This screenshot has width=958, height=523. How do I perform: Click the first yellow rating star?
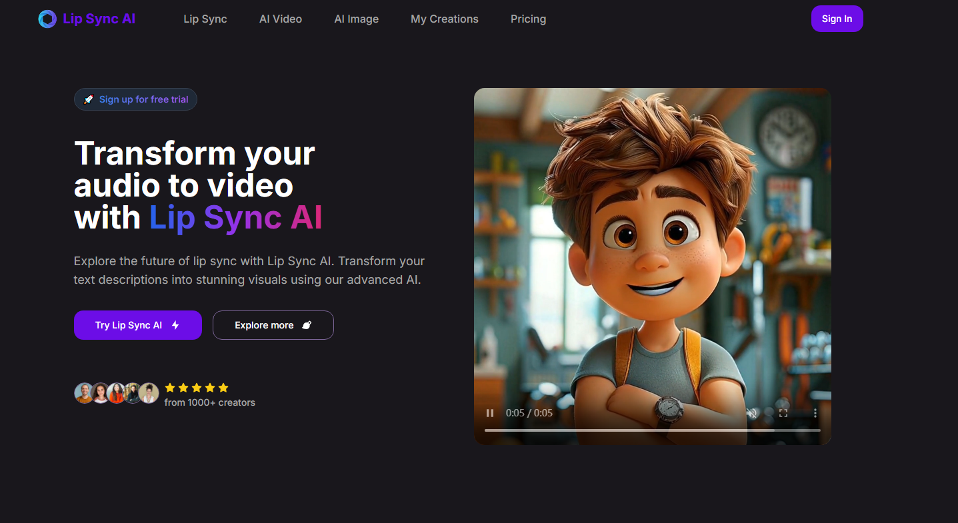point(170,387)
